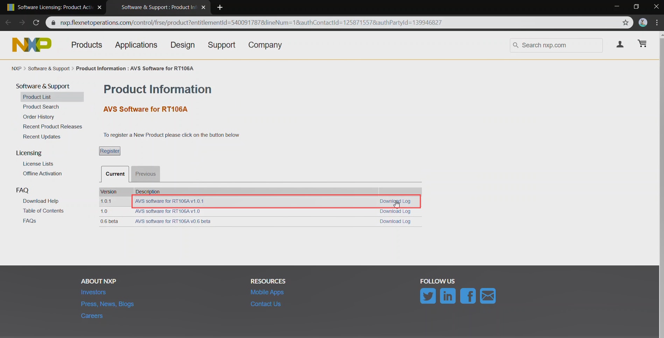Focus the Search nxp.com field

(560, 45)
